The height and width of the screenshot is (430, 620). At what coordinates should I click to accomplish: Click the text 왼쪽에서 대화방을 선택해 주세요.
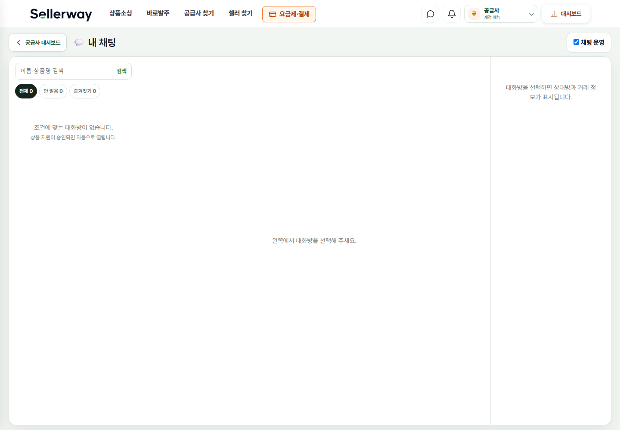[x=314, y=241]
